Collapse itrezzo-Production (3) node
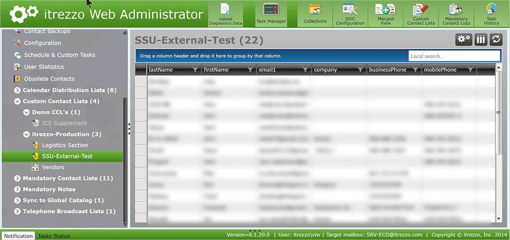This screenshot has height=240, width=510. click(26, 135)
